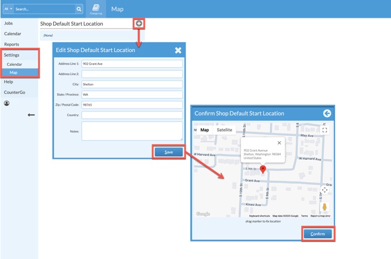Confirm the shop default start location
The image size is (391, 259).
point(317,234)
